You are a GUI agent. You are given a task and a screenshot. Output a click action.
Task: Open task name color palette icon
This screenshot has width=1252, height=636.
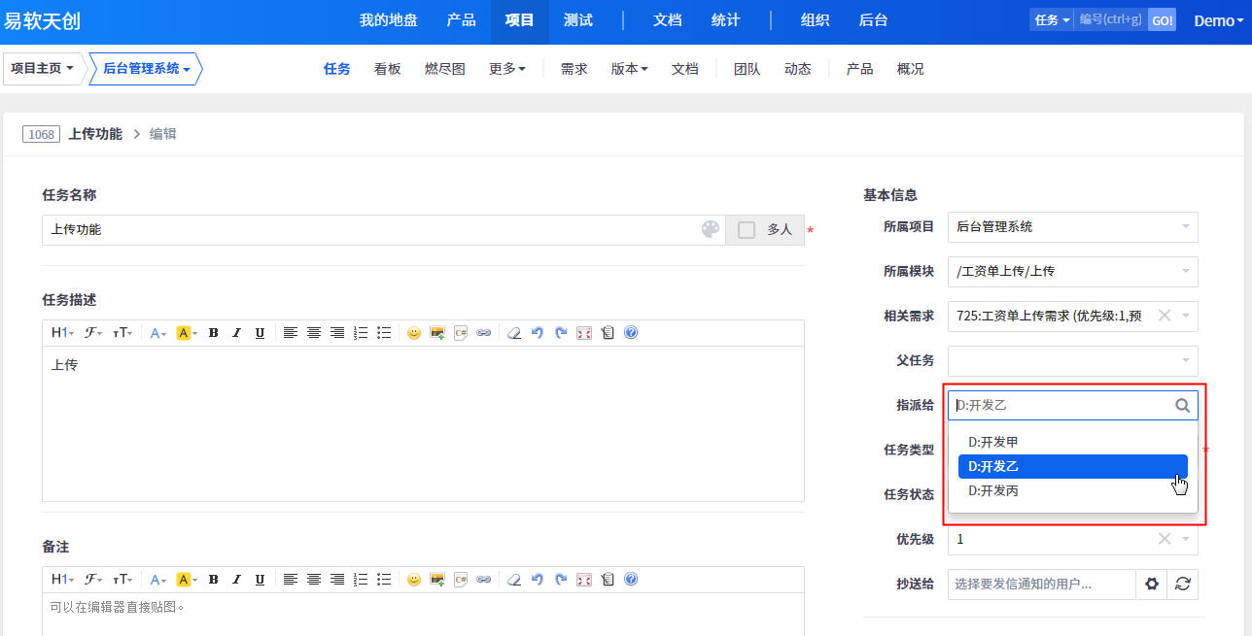tap(711, 229)
